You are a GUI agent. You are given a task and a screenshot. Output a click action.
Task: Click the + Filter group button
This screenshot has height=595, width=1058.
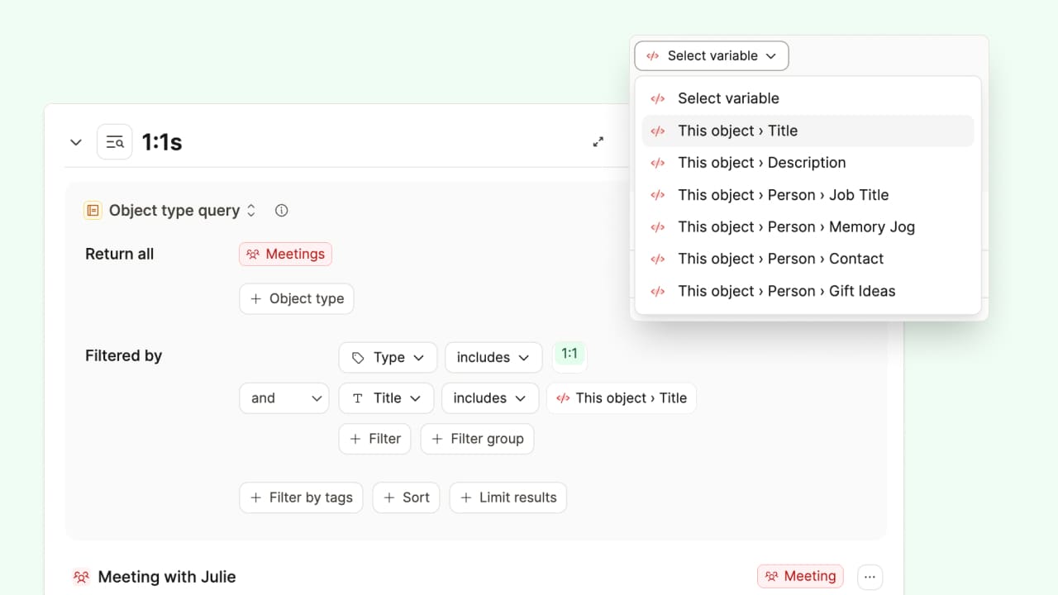click(477, 439)
